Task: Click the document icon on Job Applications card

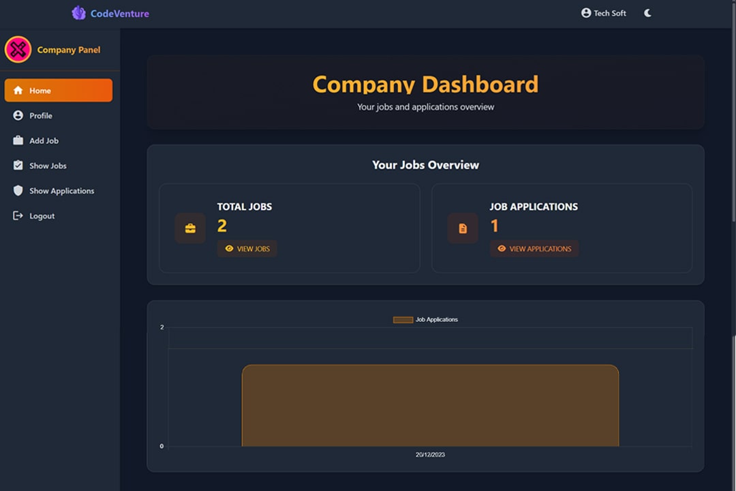Action: click(x=463, y=228)
